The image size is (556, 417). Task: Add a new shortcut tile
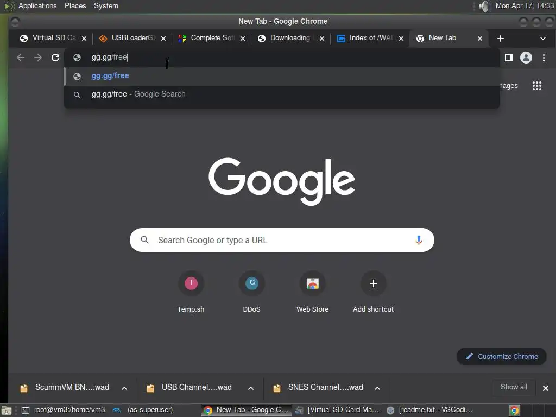[x=373, y=292]
